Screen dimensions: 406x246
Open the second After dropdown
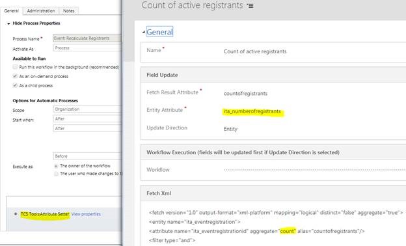click(x=87, y=128)
